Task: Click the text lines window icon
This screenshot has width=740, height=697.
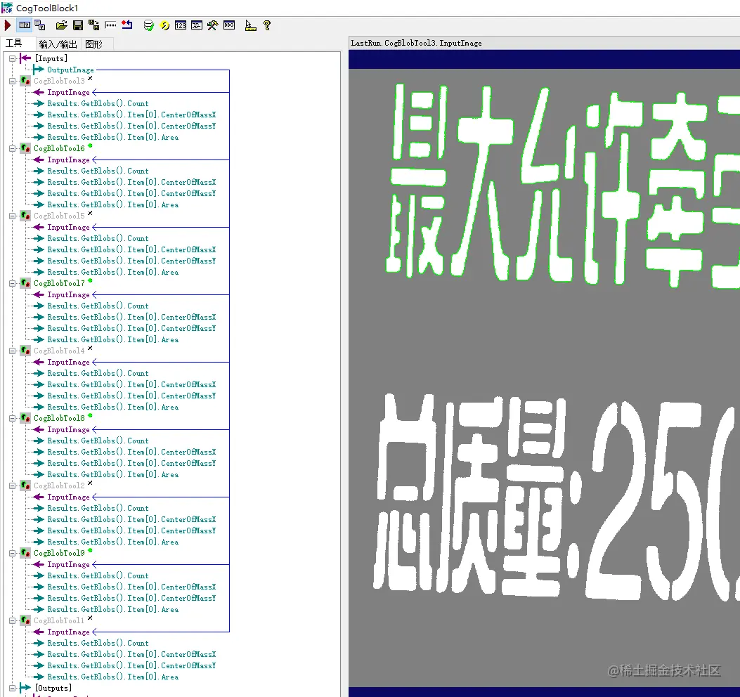Action: tap(197, 25)
